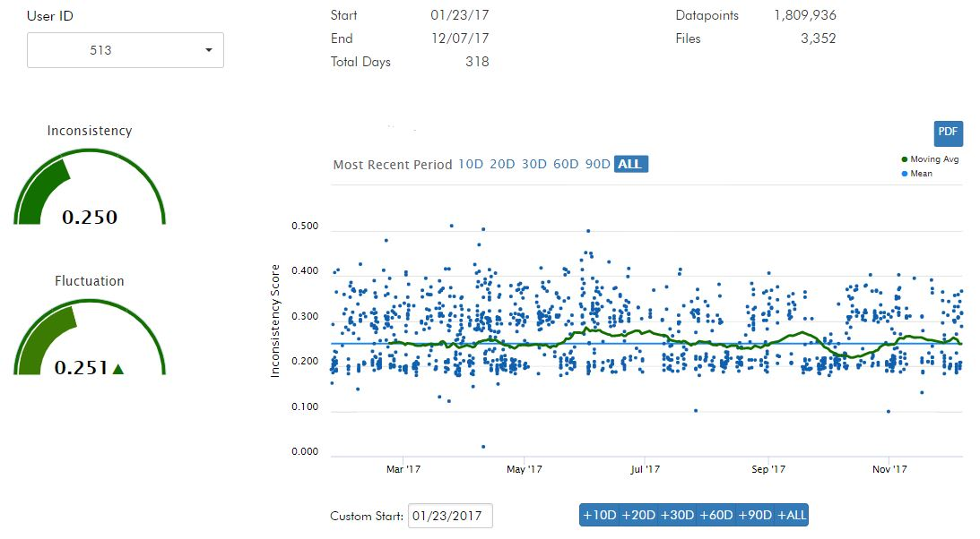Extend range with the +60D button
The image size is (980, 539).
coord(716,516)
